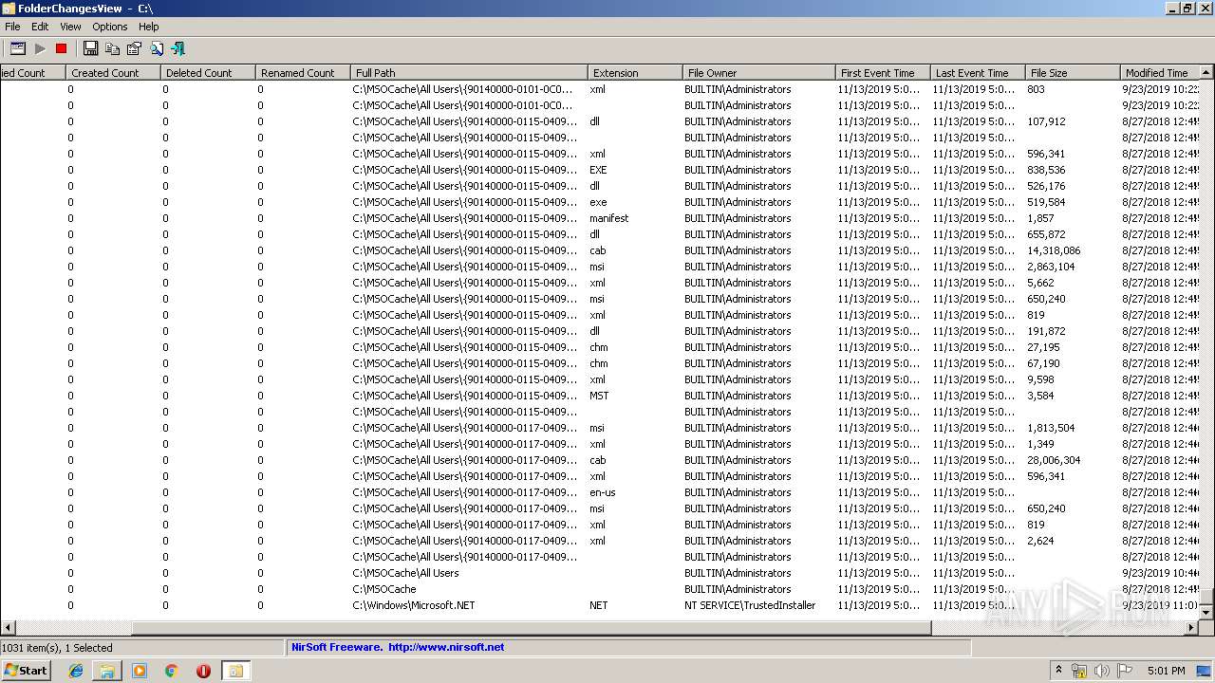Click the MST extension cell
1215x683 pixels.
tap(599, 396)
